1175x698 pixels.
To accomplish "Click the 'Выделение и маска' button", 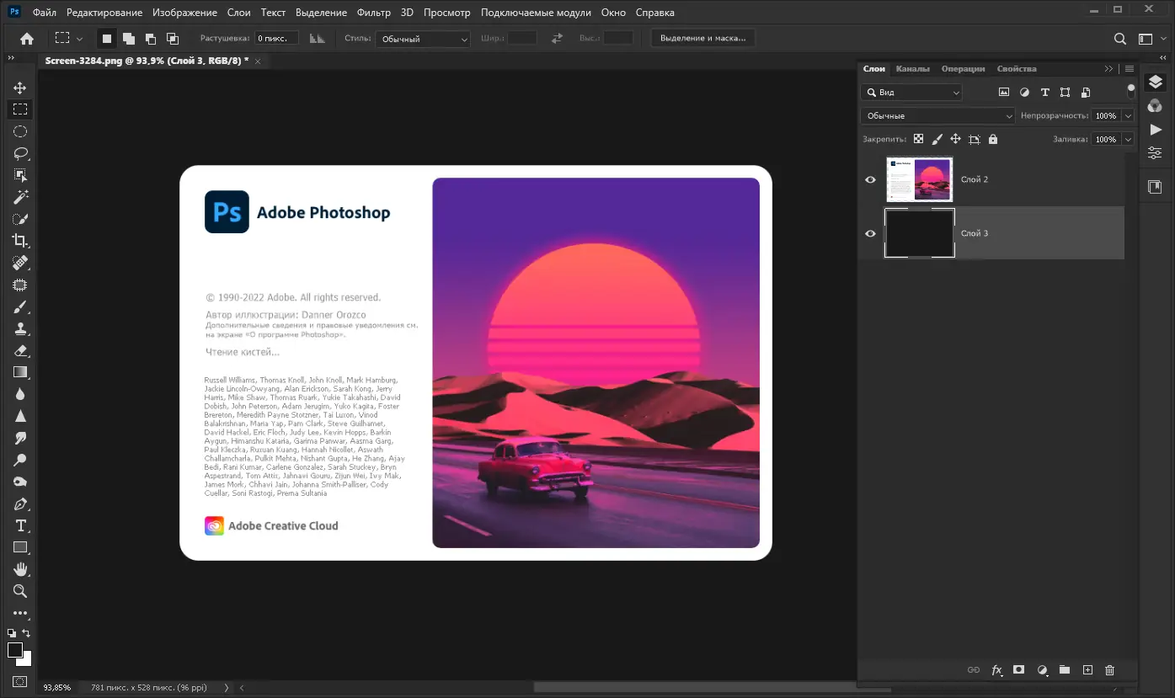I will coord(702,37).
